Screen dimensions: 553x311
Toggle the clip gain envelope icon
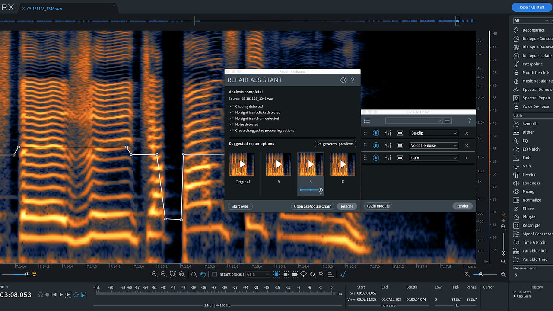pos(343,274)
